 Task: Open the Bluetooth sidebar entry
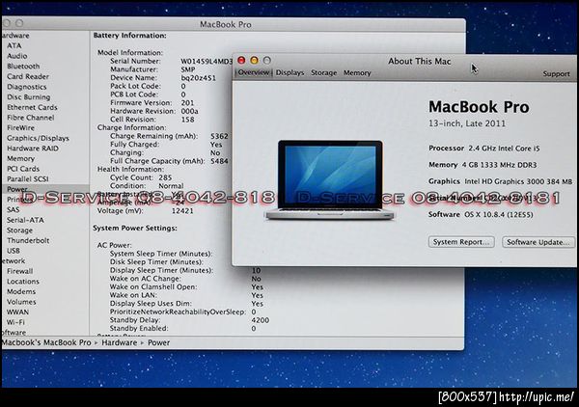[23, 67]
